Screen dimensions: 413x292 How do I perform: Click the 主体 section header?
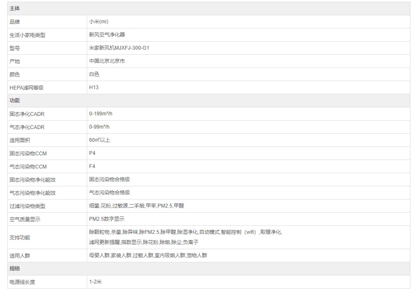click(14, 8)
